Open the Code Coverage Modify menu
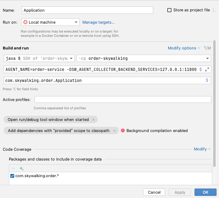 point(202,149)
